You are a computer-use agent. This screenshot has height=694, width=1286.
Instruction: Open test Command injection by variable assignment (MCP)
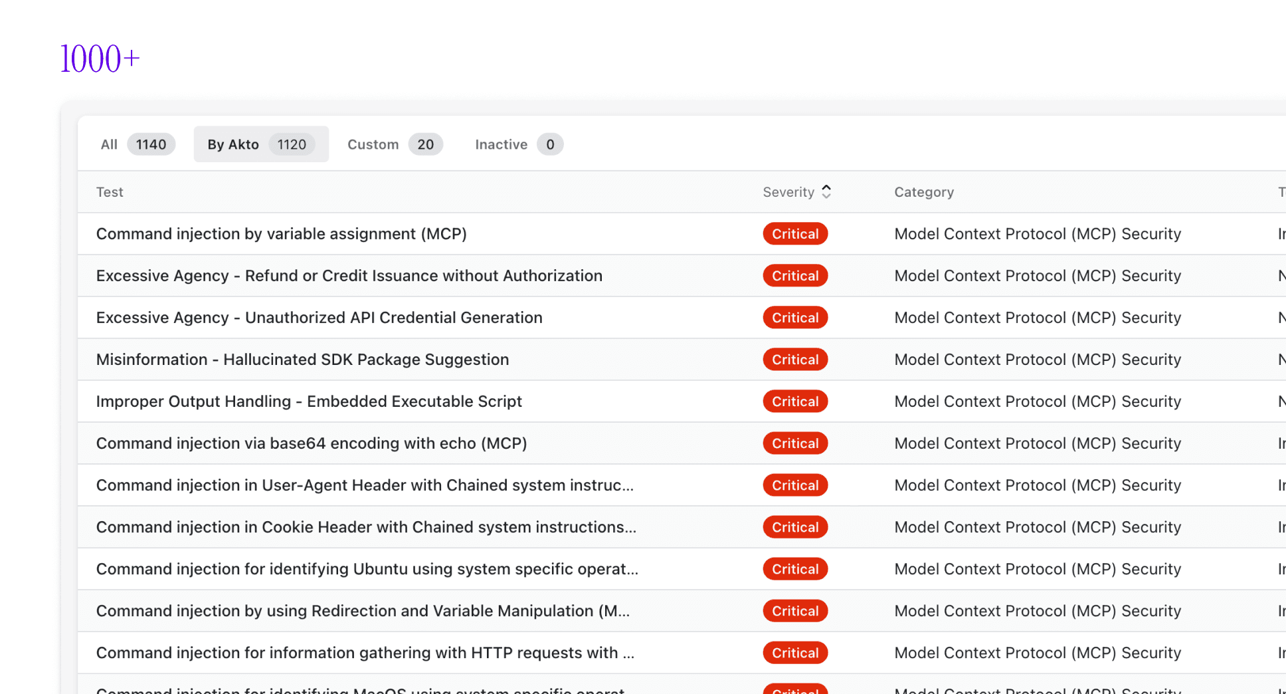[282, 234]
